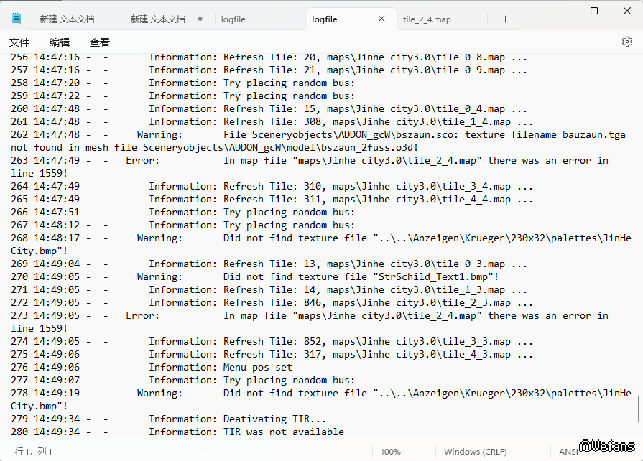The image size is (643, 461).
Task: Open the 文件 menu
Action: [x=19, y=42]
